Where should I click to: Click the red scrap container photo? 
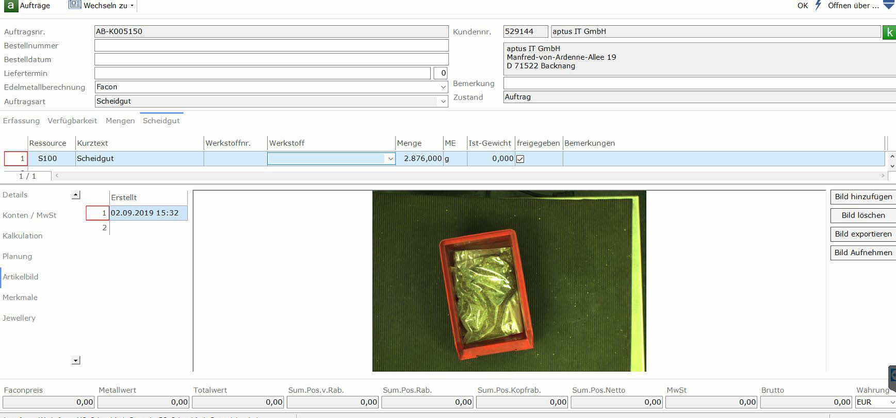509,281
